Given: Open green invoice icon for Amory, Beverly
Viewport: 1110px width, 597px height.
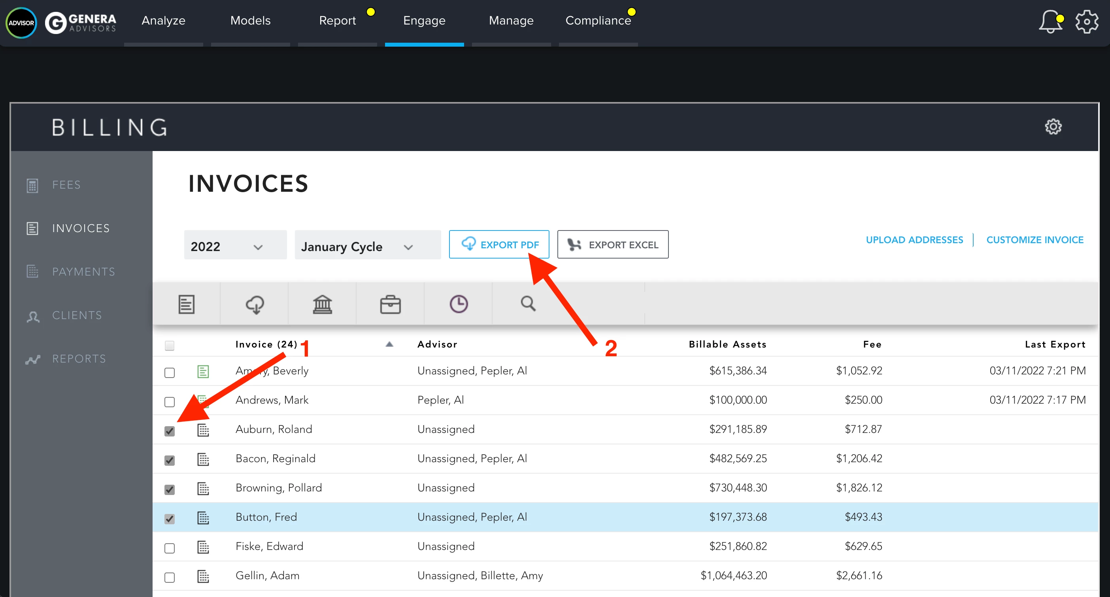Looking at the screenshot, I should [x=203, y=371].
